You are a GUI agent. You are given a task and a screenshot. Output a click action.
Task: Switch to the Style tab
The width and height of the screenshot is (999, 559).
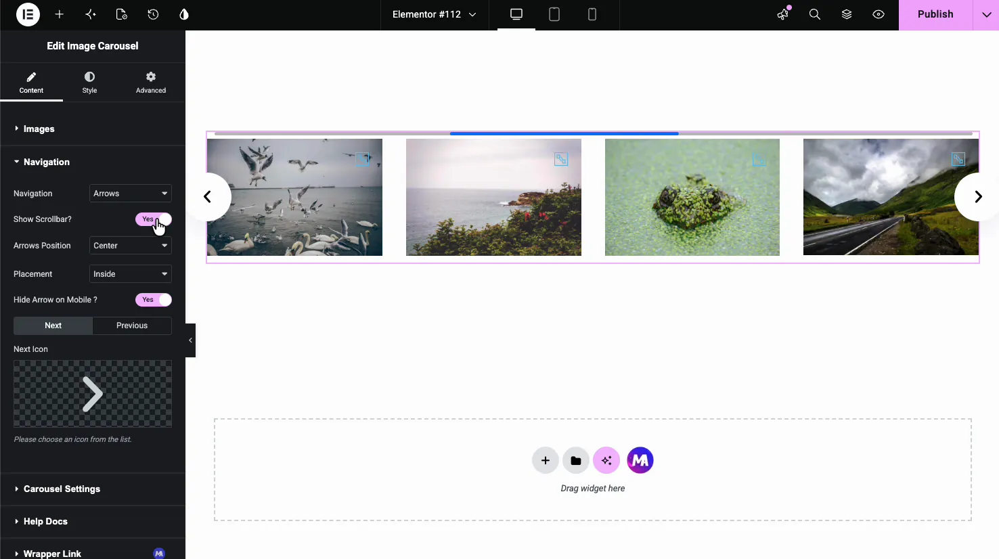[89, 83]
